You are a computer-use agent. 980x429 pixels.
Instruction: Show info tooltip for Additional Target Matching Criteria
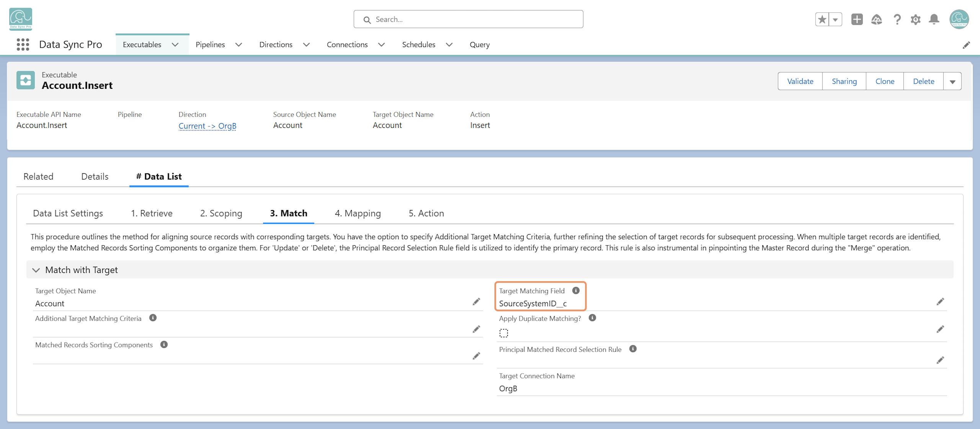point(153,318)
